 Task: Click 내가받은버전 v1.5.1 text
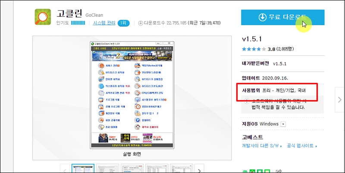coord(264,63)
